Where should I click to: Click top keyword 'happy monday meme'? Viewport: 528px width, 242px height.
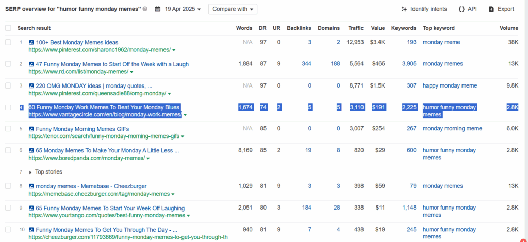(x=450, y=85)
